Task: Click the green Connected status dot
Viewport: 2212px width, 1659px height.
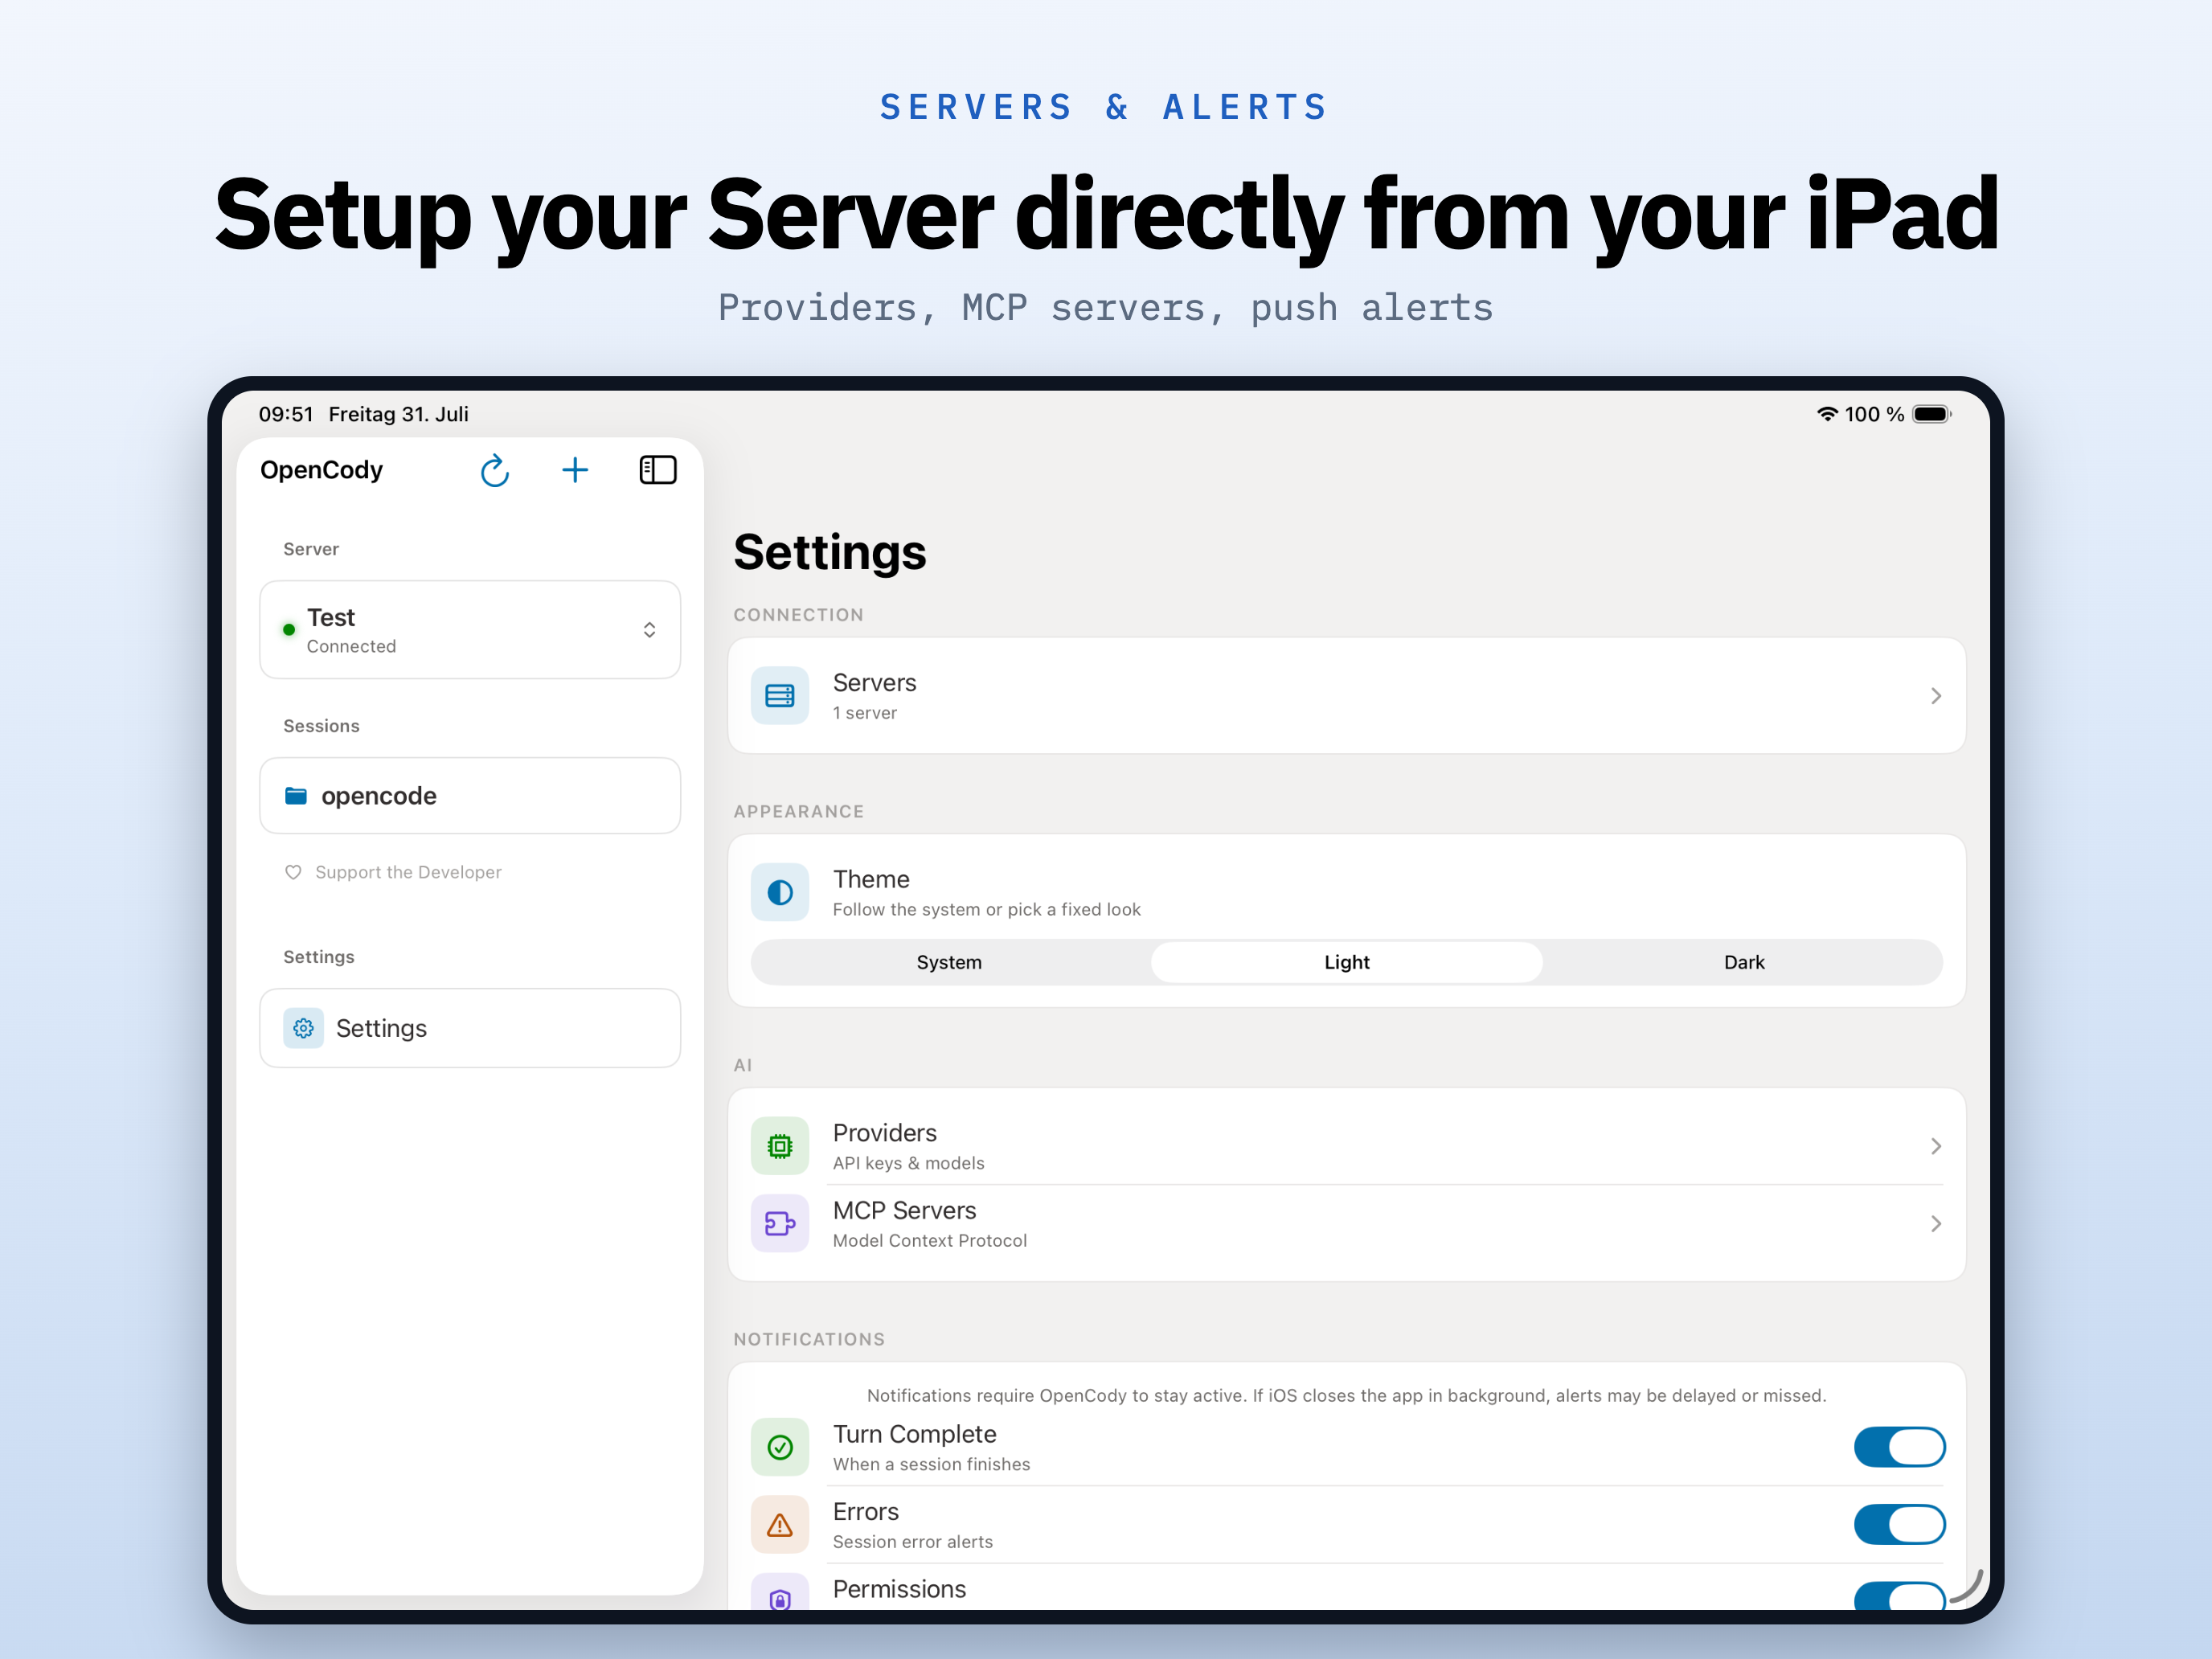Action: (289, 630)
